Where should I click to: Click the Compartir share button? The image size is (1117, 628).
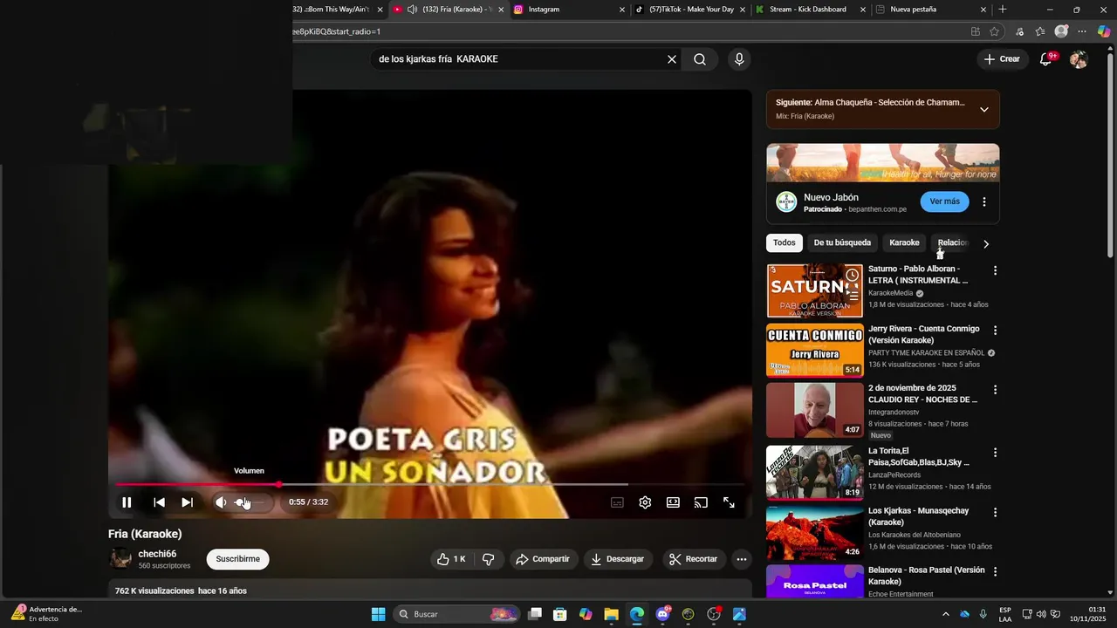pyautogui.click(x=543, y=559)
